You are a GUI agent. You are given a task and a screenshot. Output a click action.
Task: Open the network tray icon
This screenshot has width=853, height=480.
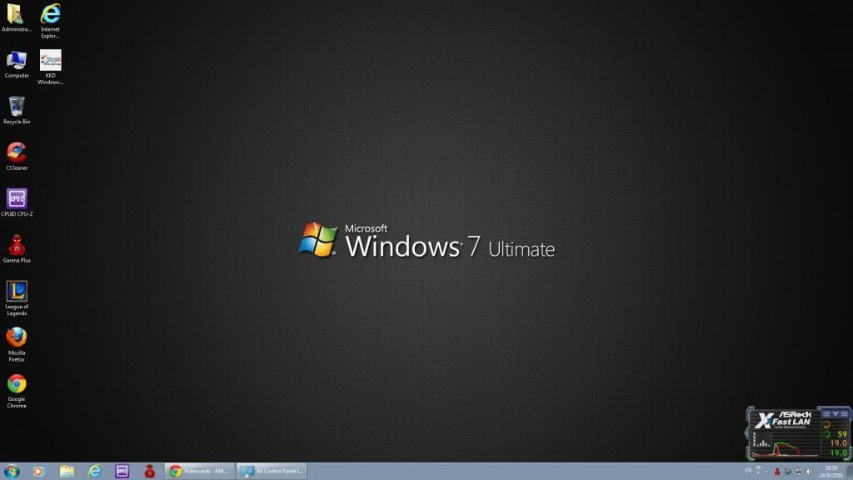pyautogui.click(x=799, y=472)
